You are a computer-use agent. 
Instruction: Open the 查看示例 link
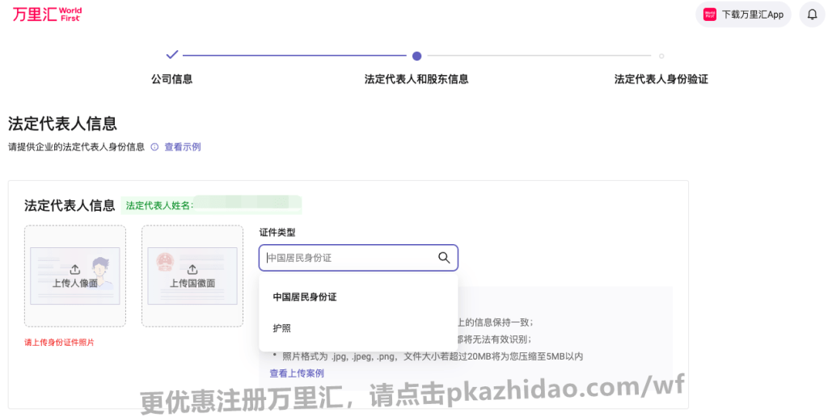pos(183,147)
